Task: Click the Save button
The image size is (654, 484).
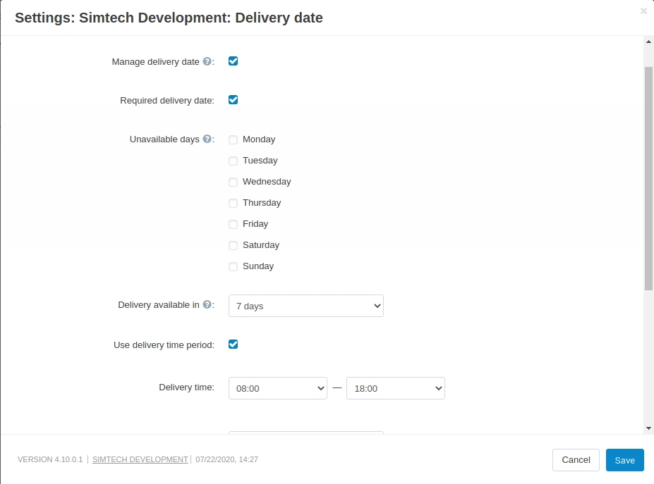Action: click(x=625, y=460)
